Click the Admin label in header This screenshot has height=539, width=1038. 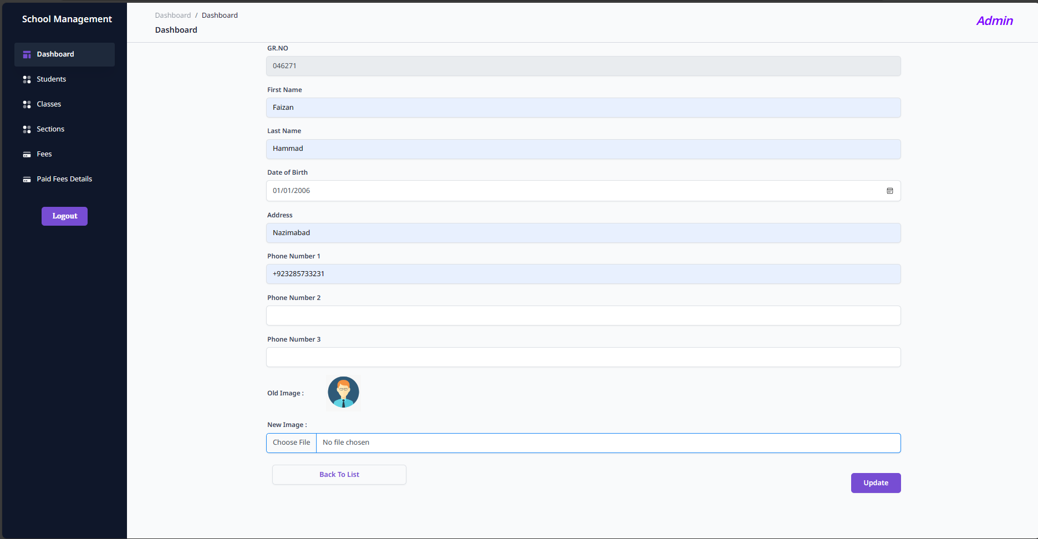[x=994, y=21]
